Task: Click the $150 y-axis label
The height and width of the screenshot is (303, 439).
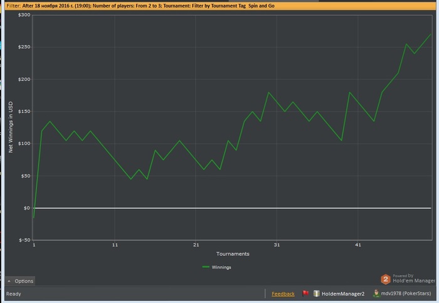Action: (24, 112)
